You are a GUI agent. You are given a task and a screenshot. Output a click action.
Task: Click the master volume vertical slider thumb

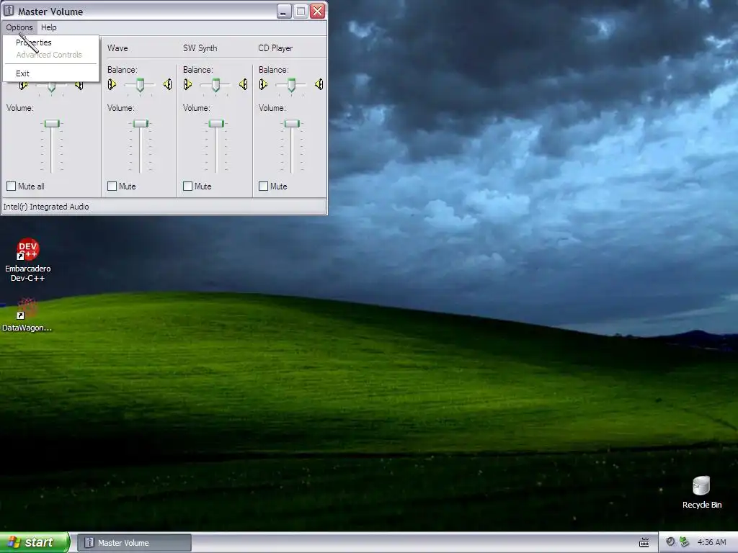52,124
